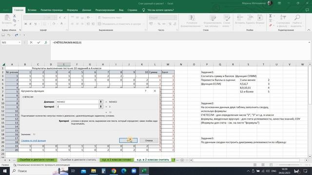The image size is (312, 175).
Task: Click the Chrome icon in taskbar
Action: pyautogui.click(x=114, y=171)
